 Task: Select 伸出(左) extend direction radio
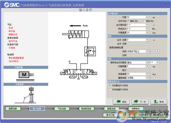point(128,21)
